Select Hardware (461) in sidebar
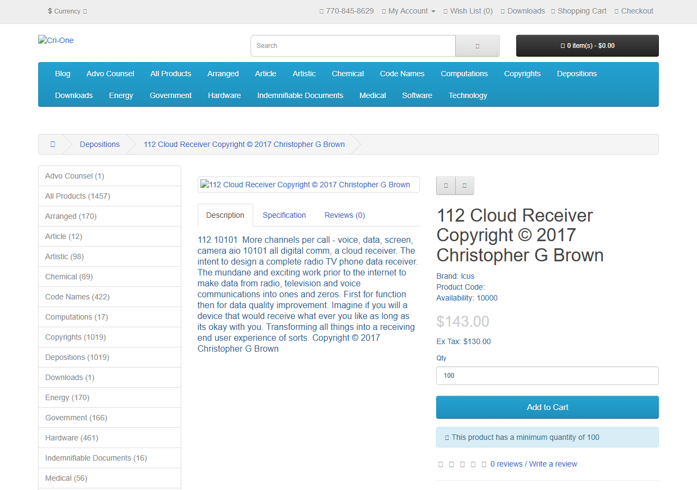This screenshot has height=490, width=697. [x=109, y=438]
